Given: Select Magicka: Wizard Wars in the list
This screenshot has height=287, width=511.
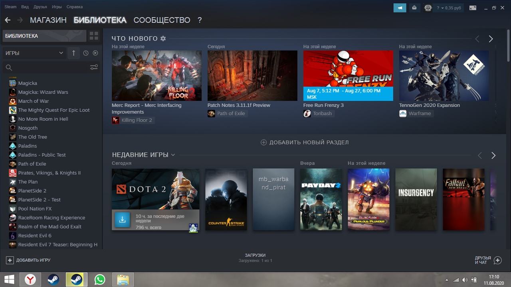Looking at the screenshot, I should tap(43, 92).
